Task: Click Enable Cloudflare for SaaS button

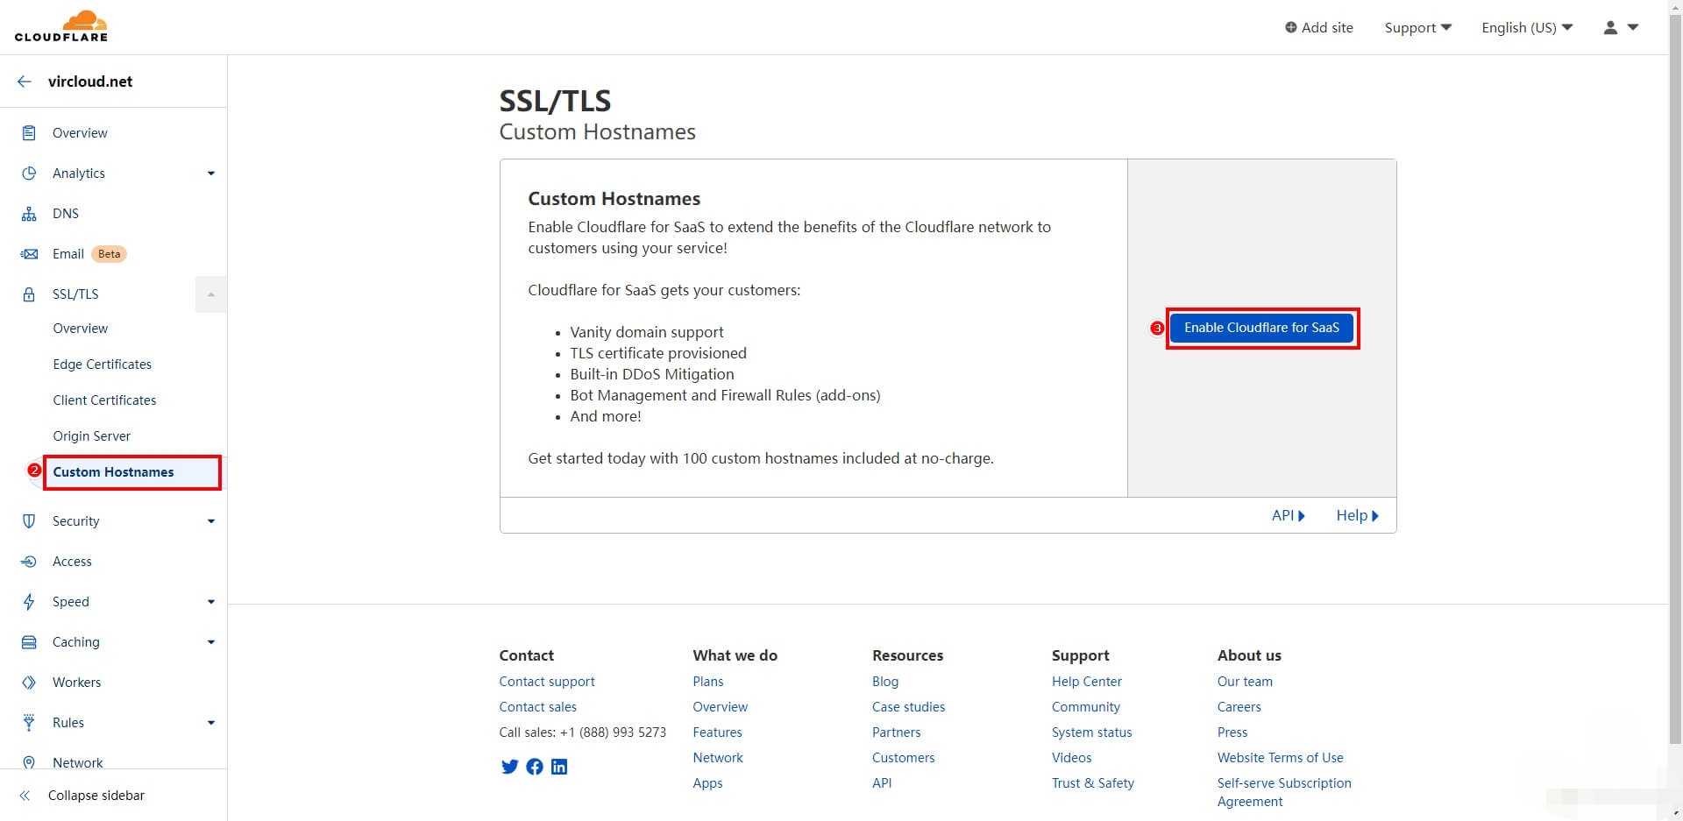Action: (1261, 328)
